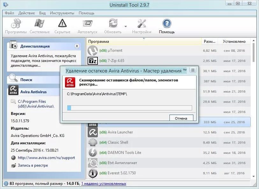The width and height of the screenshot is (259, 189).
Task: Select the Everest 5.02.1750 info icon
Action: point(93,173)
